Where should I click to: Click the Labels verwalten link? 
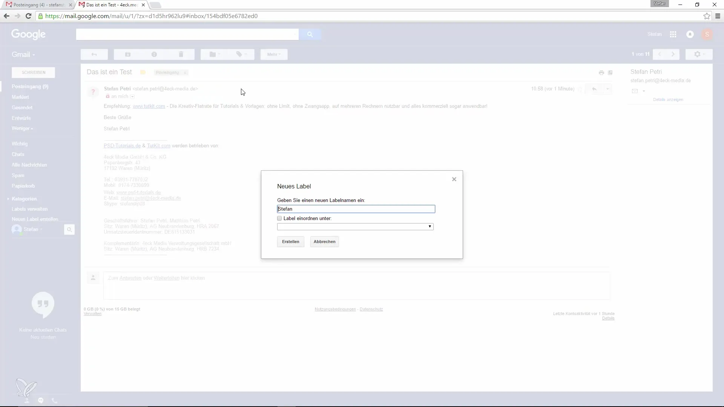click(x=29, y=209)
